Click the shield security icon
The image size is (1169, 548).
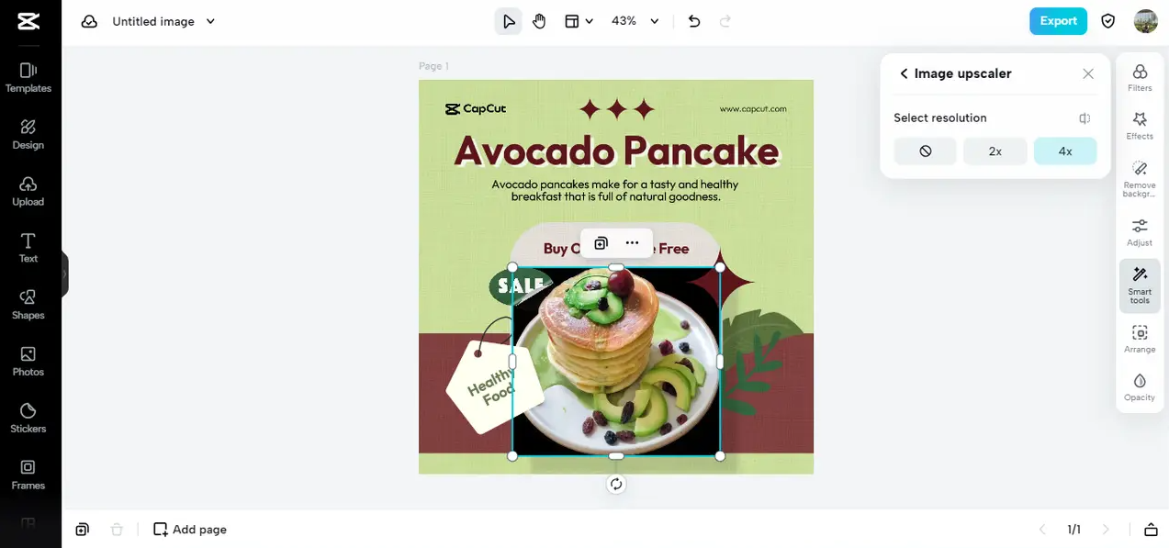(1108, 21)
